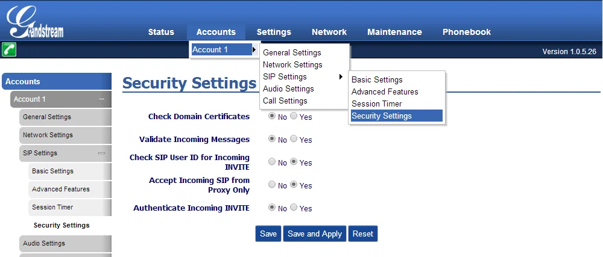Click the green phone handset icon
This screenshot has height=257, width=603.
click(9, 49)
